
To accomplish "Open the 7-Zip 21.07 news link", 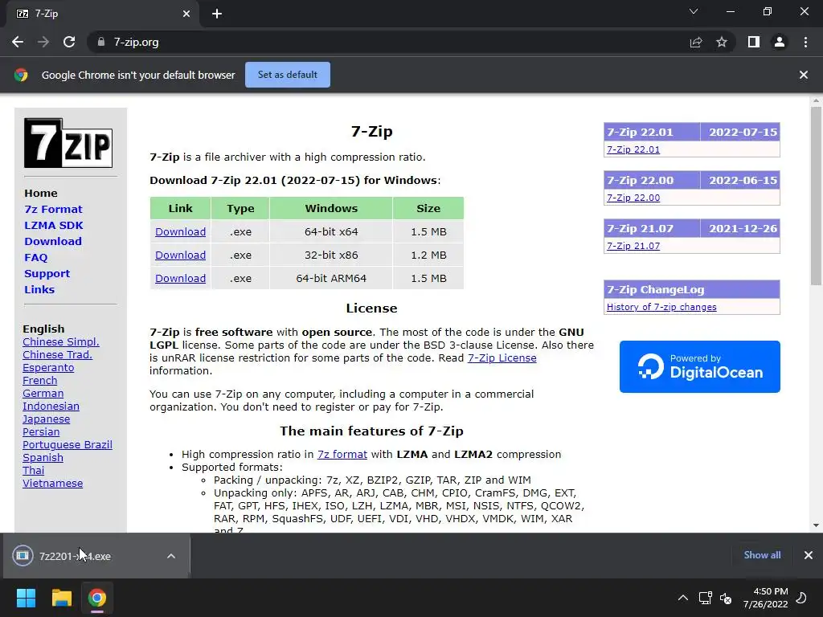I will (633, 246).
